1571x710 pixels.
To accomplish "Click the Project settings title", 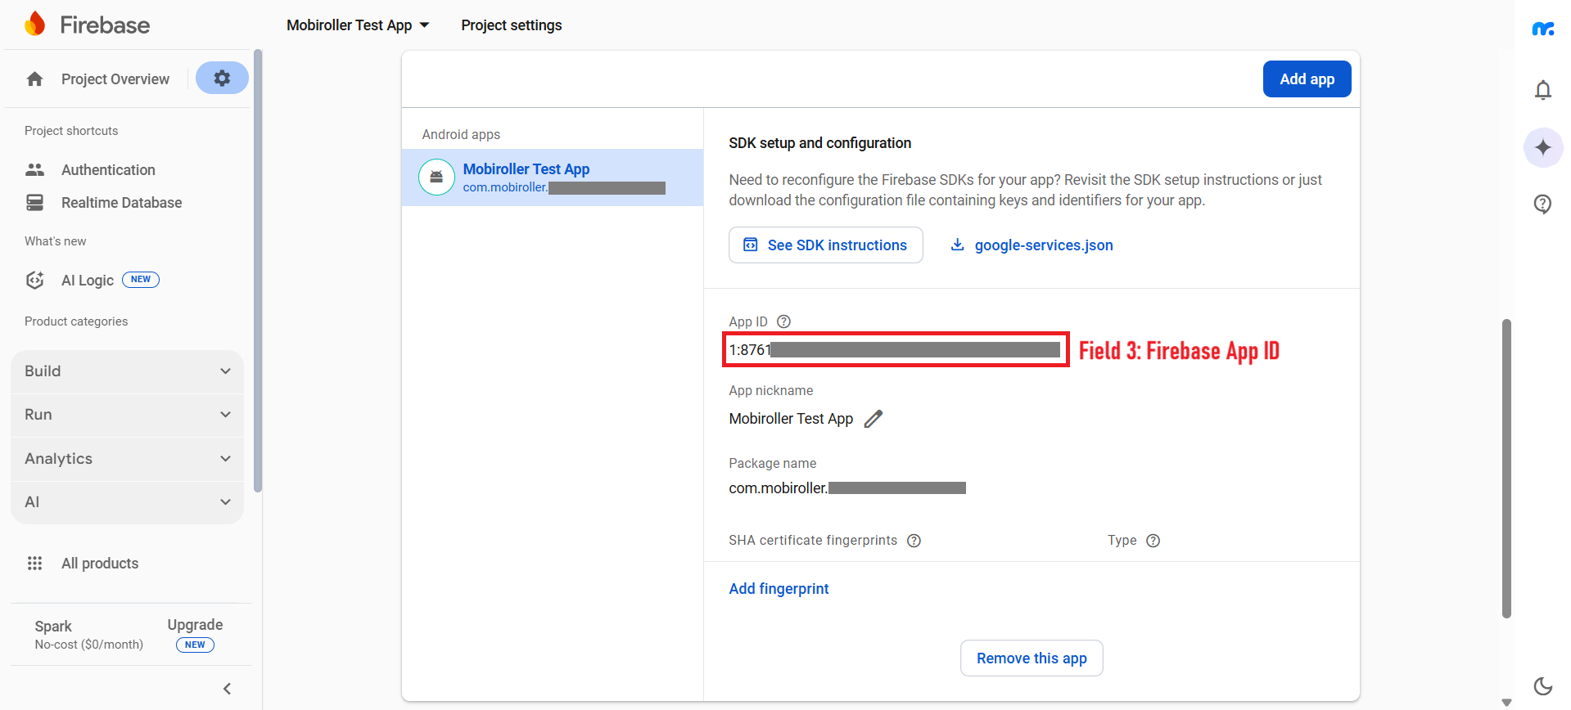I will point(512,25).
